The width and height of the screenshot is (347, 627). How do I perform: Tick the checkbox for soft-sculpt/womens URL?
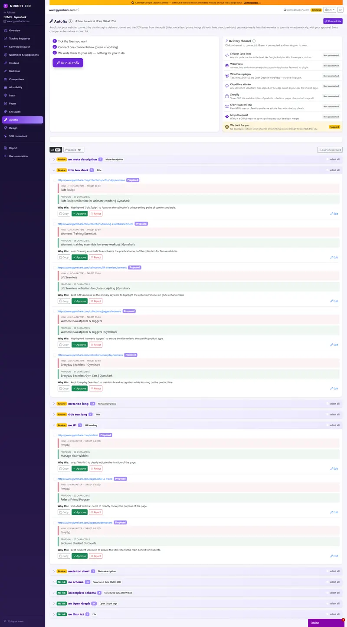[55, 180]
